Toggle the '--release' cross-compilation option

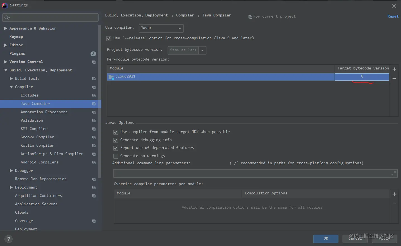coord(109,38)
